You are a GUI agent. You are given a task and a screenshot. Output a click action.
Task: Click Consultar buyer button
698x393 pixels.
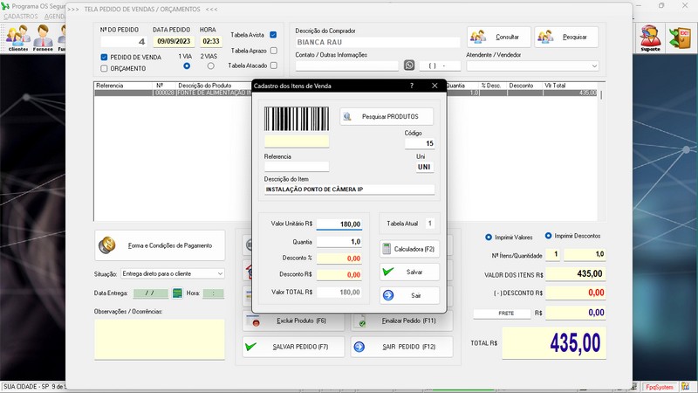[499, 37]
